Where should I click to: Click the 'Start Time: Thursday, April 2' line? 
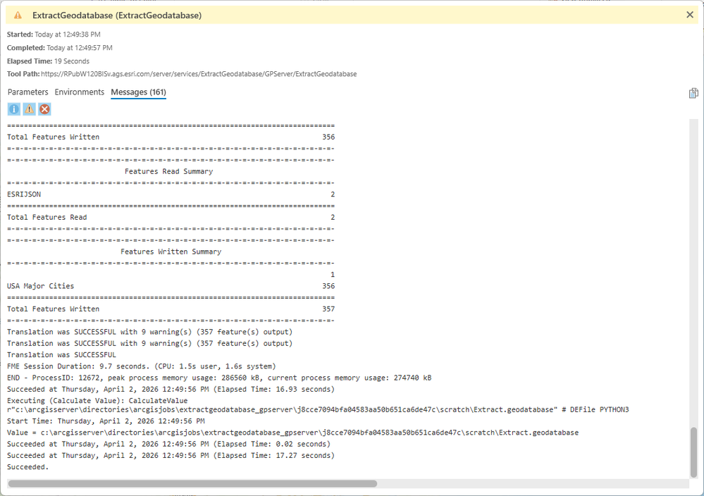[x=106, y=421]
